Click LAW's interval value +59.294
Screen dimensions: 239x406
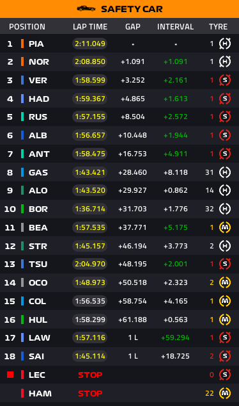click(175, 337)
